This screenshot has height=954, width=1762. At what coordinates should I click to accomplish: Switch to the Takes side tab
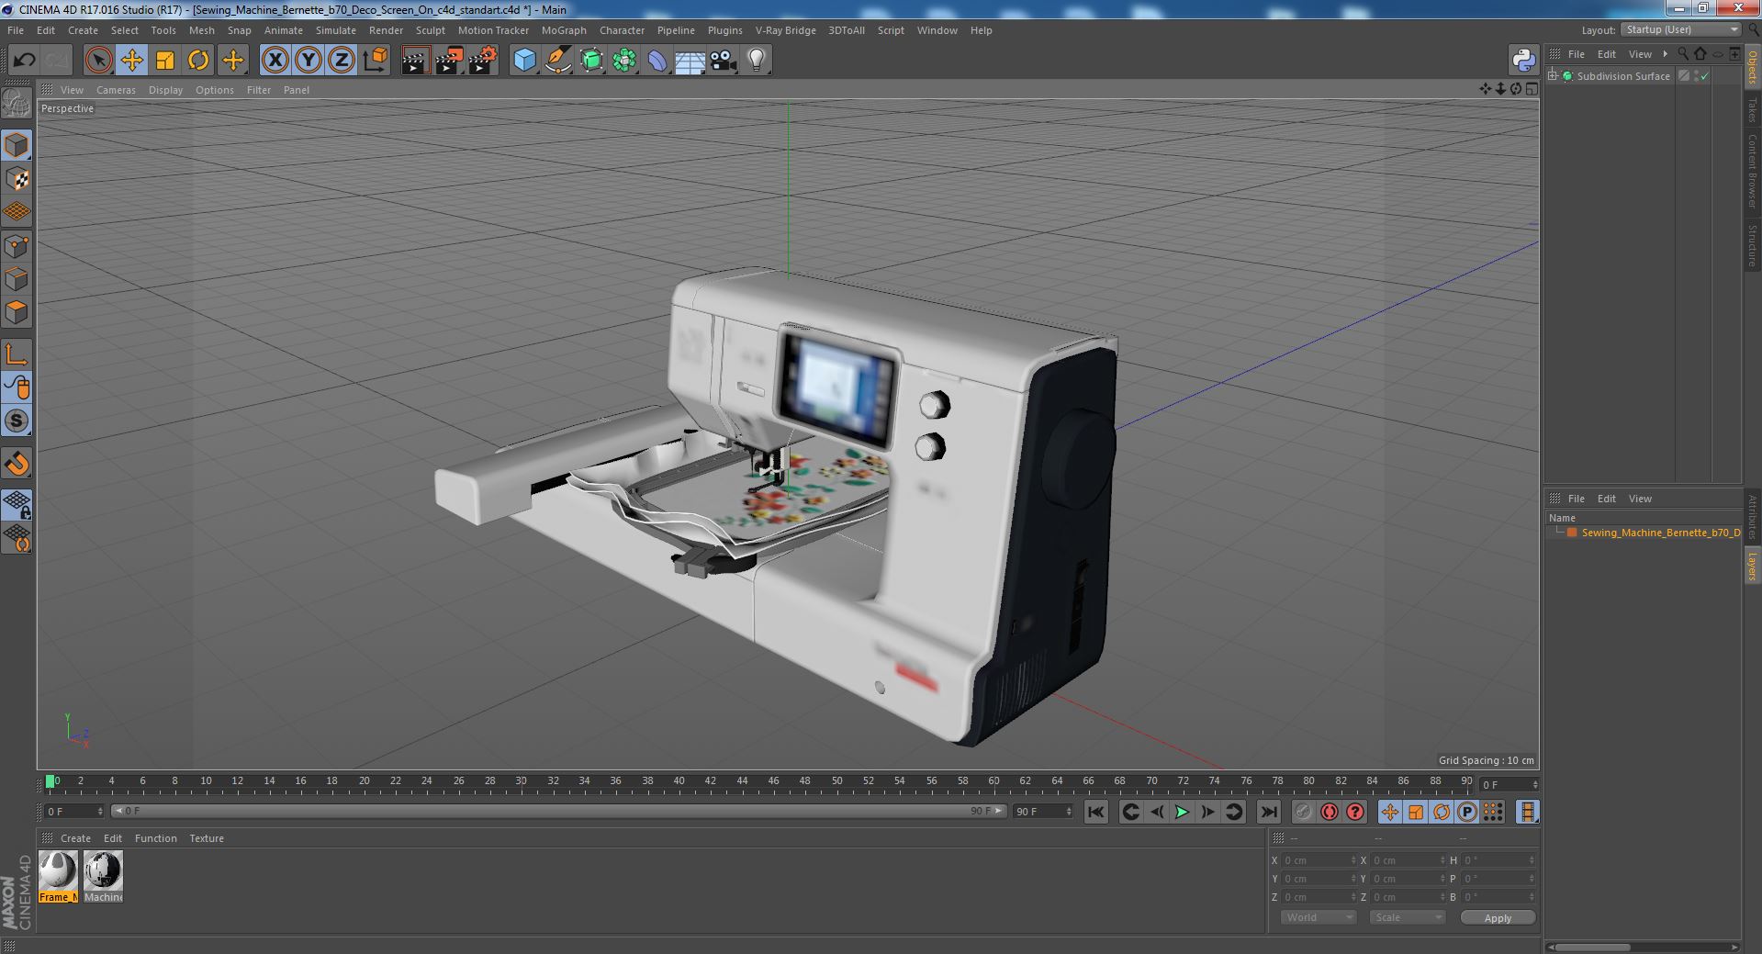[x=1752, y=110]
